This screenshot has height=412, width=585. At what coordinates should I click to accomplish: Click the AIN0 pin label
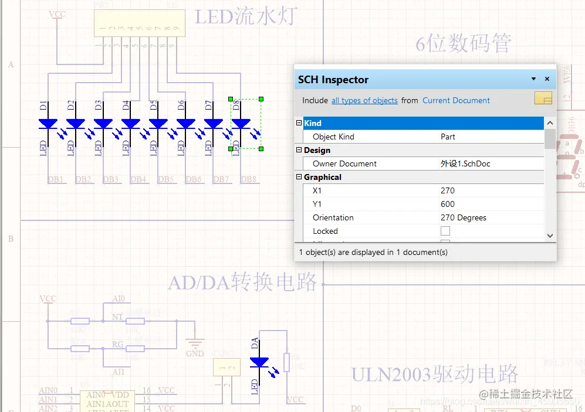pos(49,390)
